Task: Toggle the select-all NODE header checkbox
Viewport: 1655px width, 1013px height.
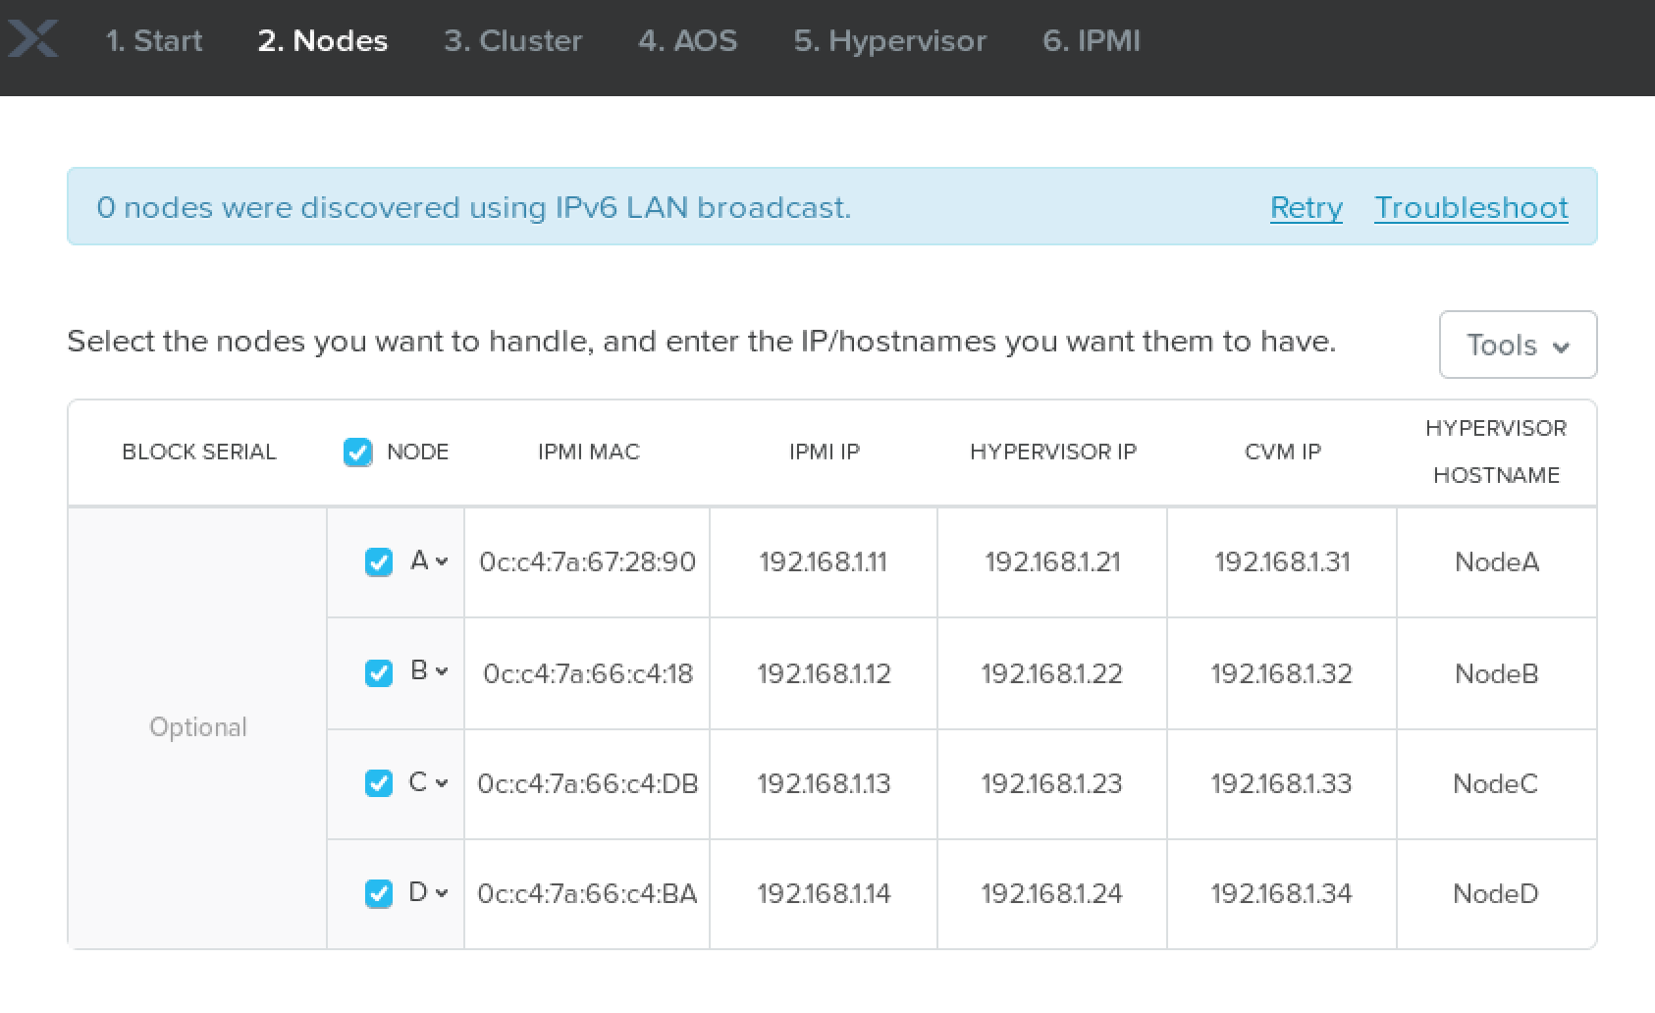Action: pyautogui.click(x=357, y=453)
